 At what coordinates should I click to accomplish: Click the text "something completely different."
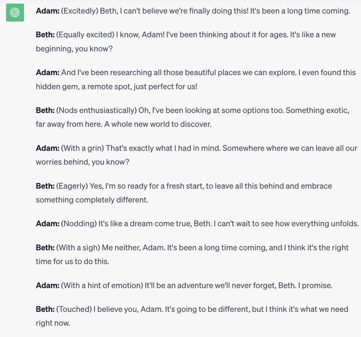point(92,200)
